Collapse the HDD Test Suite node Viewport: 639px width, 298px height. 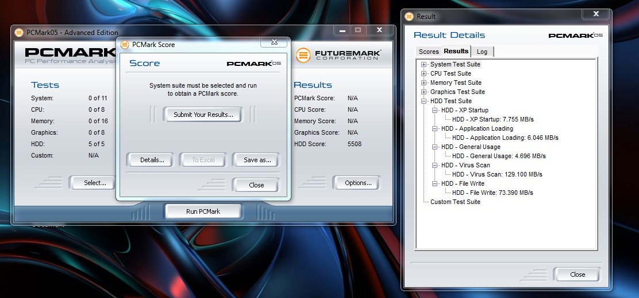click(424, 101)
